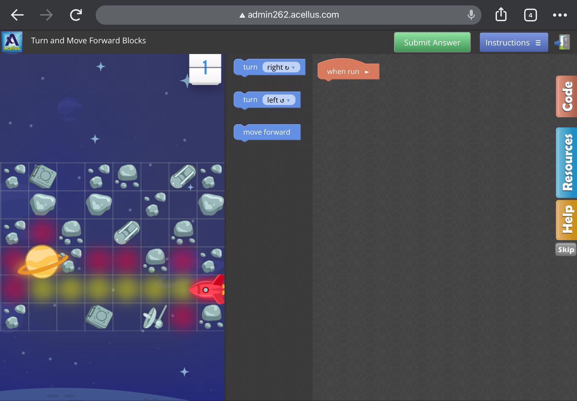Screen dimensions: 577x401
Task: Click the address bar admin262.acellus.com
Action: tap(288, 15)
